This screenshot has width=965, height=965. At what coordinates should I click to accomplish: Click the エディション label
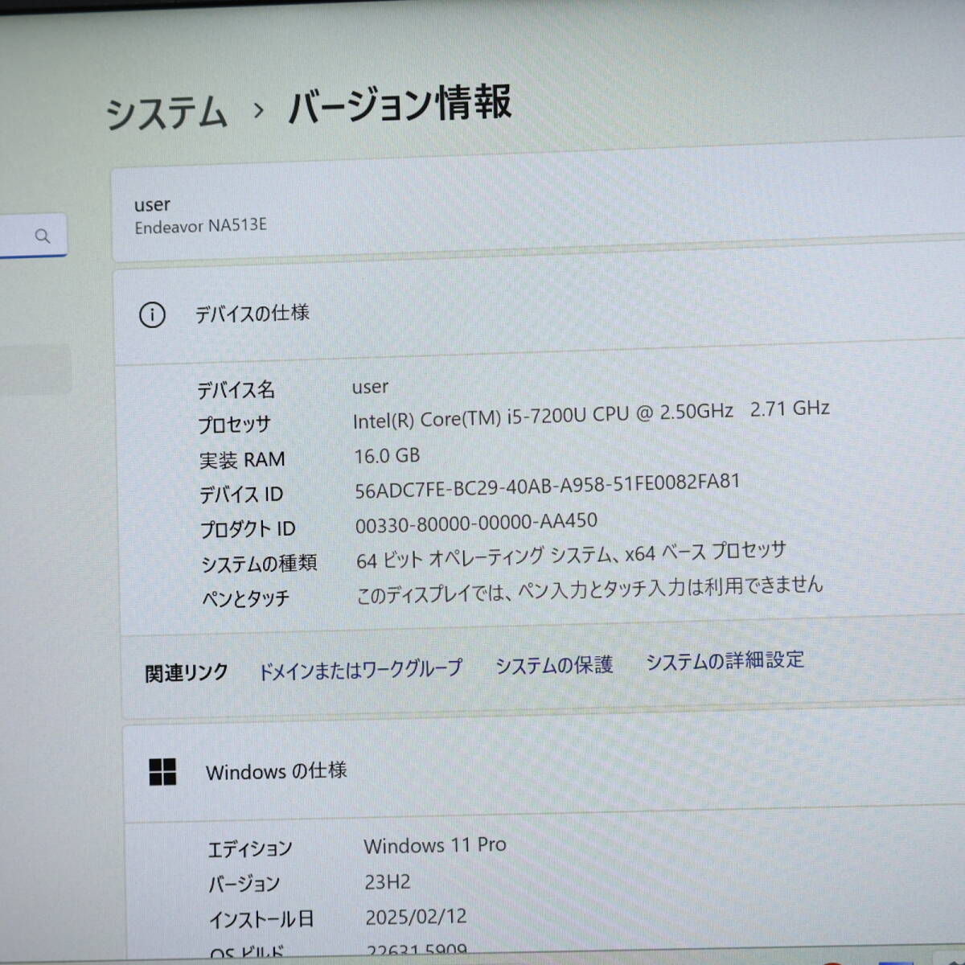coord(250,849)
